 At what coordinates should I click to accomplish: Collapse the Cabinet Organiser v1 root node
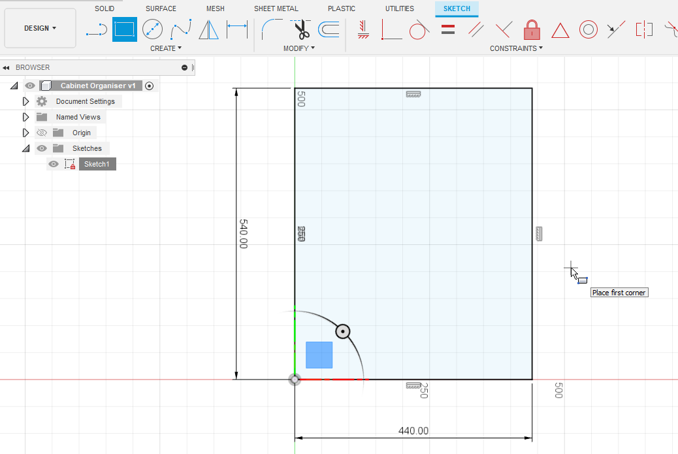coord(14,86)
